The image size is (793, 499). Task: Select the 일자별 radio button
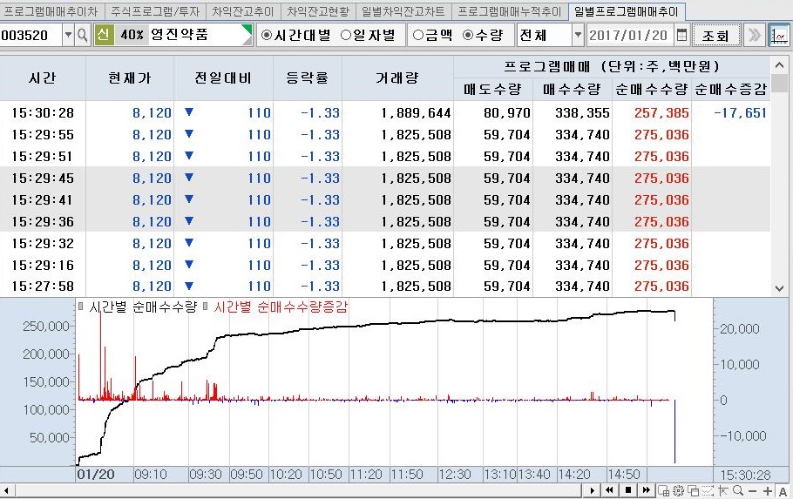pyautogui.click(x=346, y=35)
